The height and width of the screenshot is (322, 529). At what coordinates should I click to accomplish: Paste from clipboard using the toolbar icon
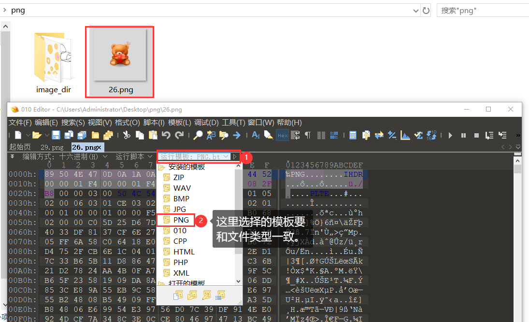tap(153, 135)
